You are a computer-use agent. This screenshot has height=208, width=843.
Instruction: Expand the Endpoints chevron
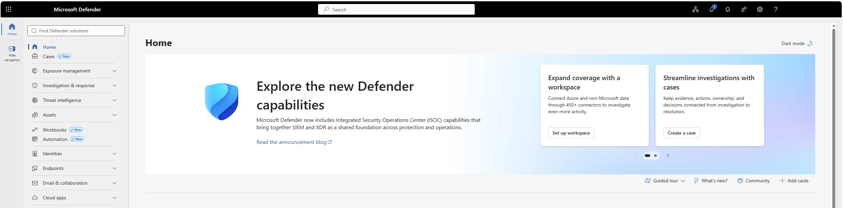point(114,168)
